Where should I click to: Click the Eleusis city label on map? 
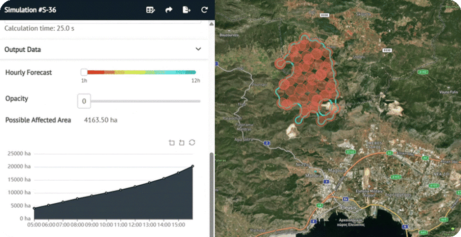click(x=347, y=208)
